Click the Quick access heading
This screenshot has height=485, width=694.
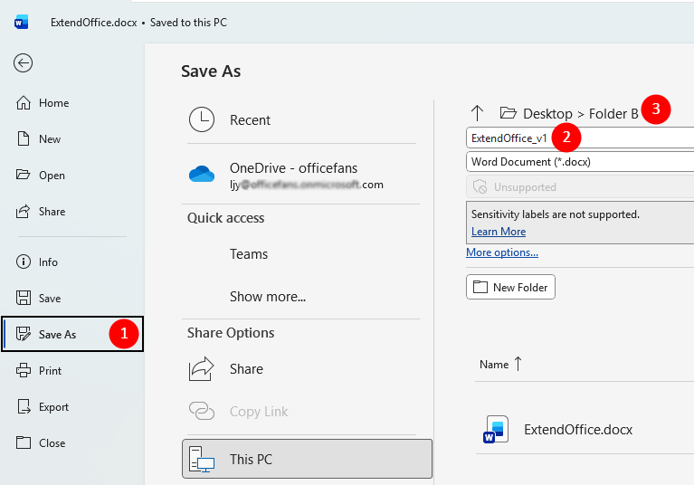[x=225, y=218]
